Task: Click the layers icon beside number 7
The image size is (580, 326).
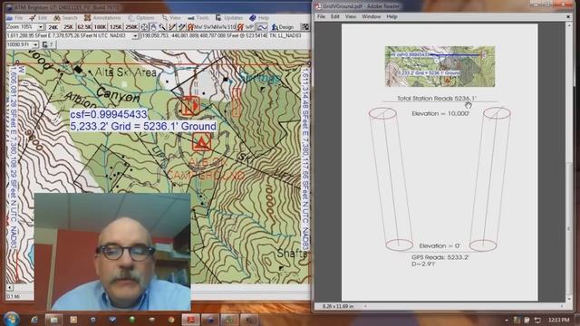Action: 45,44
